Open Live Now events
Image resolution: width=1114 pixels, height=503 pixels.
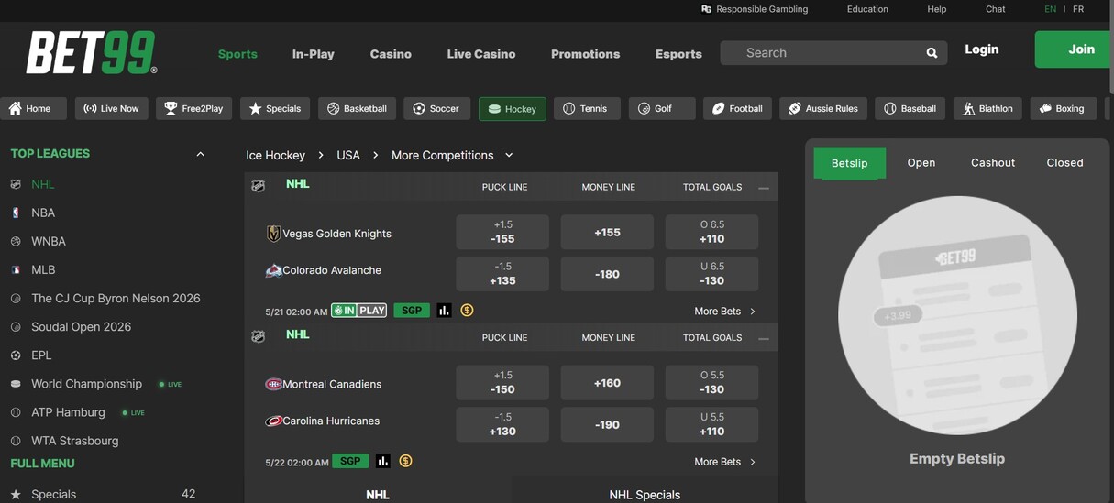[x=112, y=108]
